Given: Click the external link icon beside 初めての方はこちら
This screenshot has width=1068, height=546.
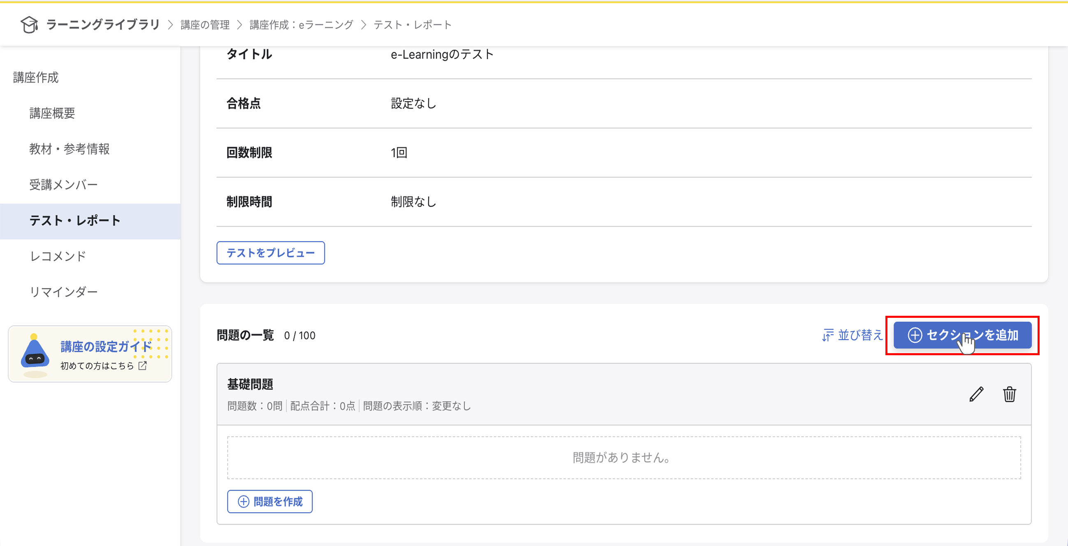Looking at the screenshot, I should tap(143, 365).
